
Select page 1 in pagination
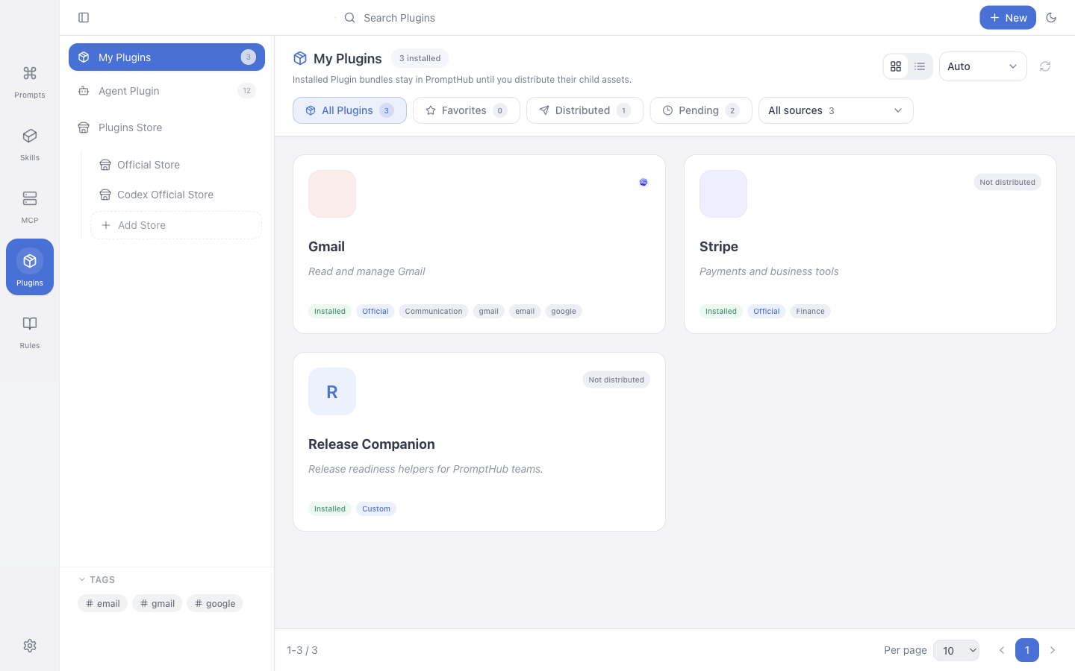pos(1027,650)
